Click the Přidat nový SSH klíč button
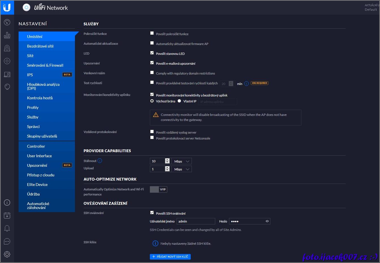 point(170,257)
